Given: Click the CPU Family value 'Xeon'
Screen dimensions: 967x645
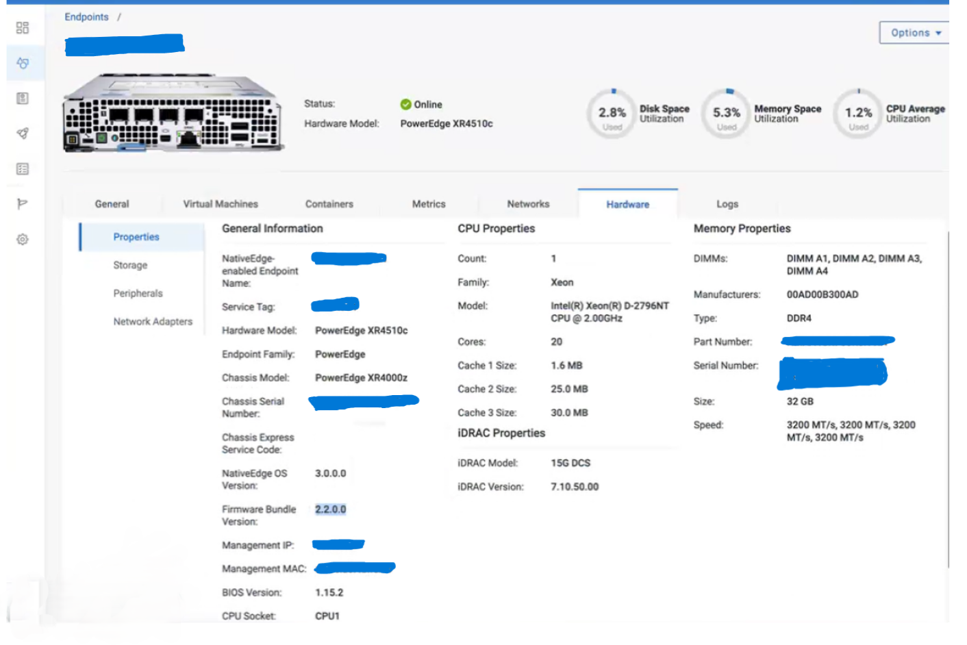Looking at the screenshot, I should pyautogui.click(x=562, y=282).
